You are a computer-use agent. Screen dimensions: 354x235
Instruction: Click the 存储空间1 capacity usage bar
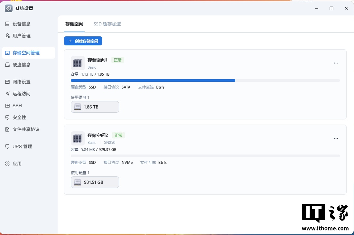(205, 80)
